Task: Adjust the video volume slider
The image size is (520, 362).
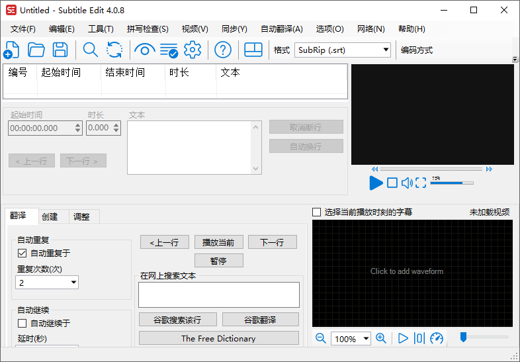Action: pyautogui.click(x=452, y=183)
